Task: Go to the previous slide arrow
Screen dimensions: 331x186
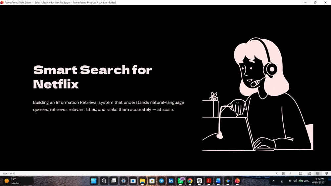Action: coord(277,173)
